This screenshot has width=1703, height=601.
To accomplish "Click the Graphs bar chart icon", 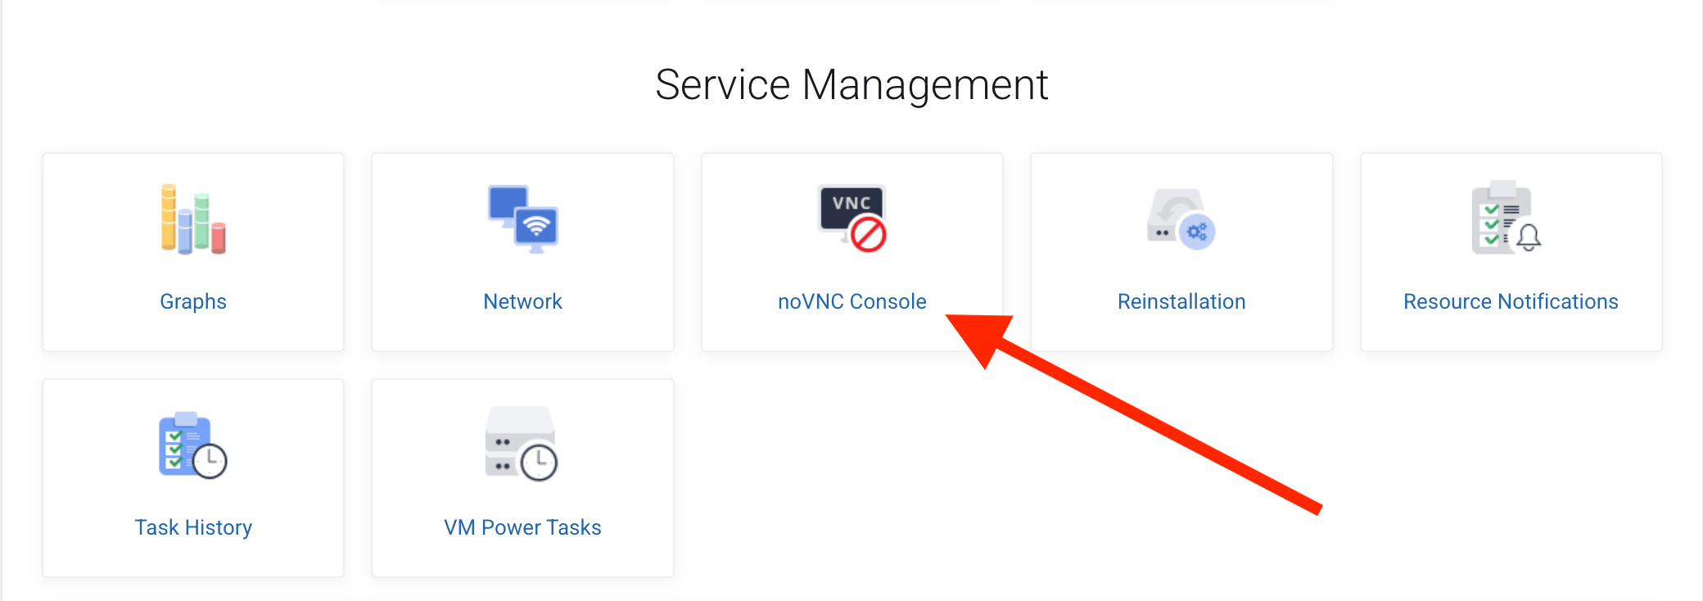I will (x=193, y=219).
